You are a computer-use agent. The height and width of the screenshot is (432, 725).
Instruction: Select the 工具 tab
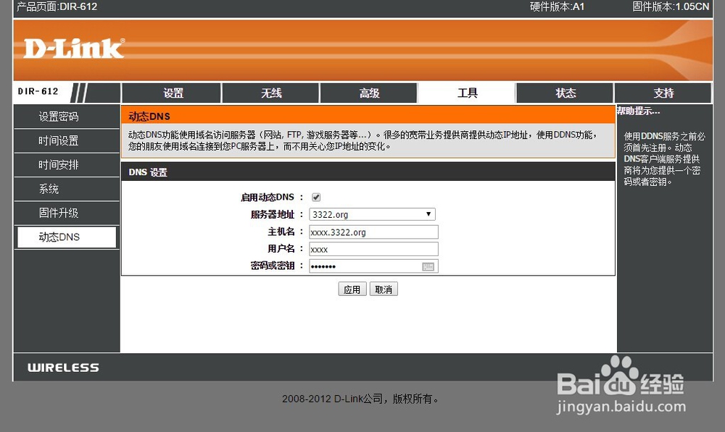tap(467, 93)
